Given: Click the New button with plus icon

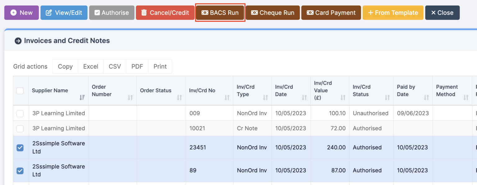Looking at the screenshot, I should 21,13.
